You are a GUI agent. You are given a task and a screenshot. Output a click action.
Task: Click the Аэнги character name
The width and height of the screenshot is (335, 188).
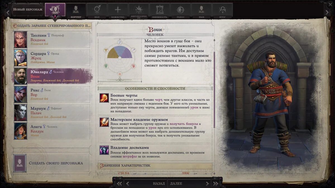(x=36, y=127)
